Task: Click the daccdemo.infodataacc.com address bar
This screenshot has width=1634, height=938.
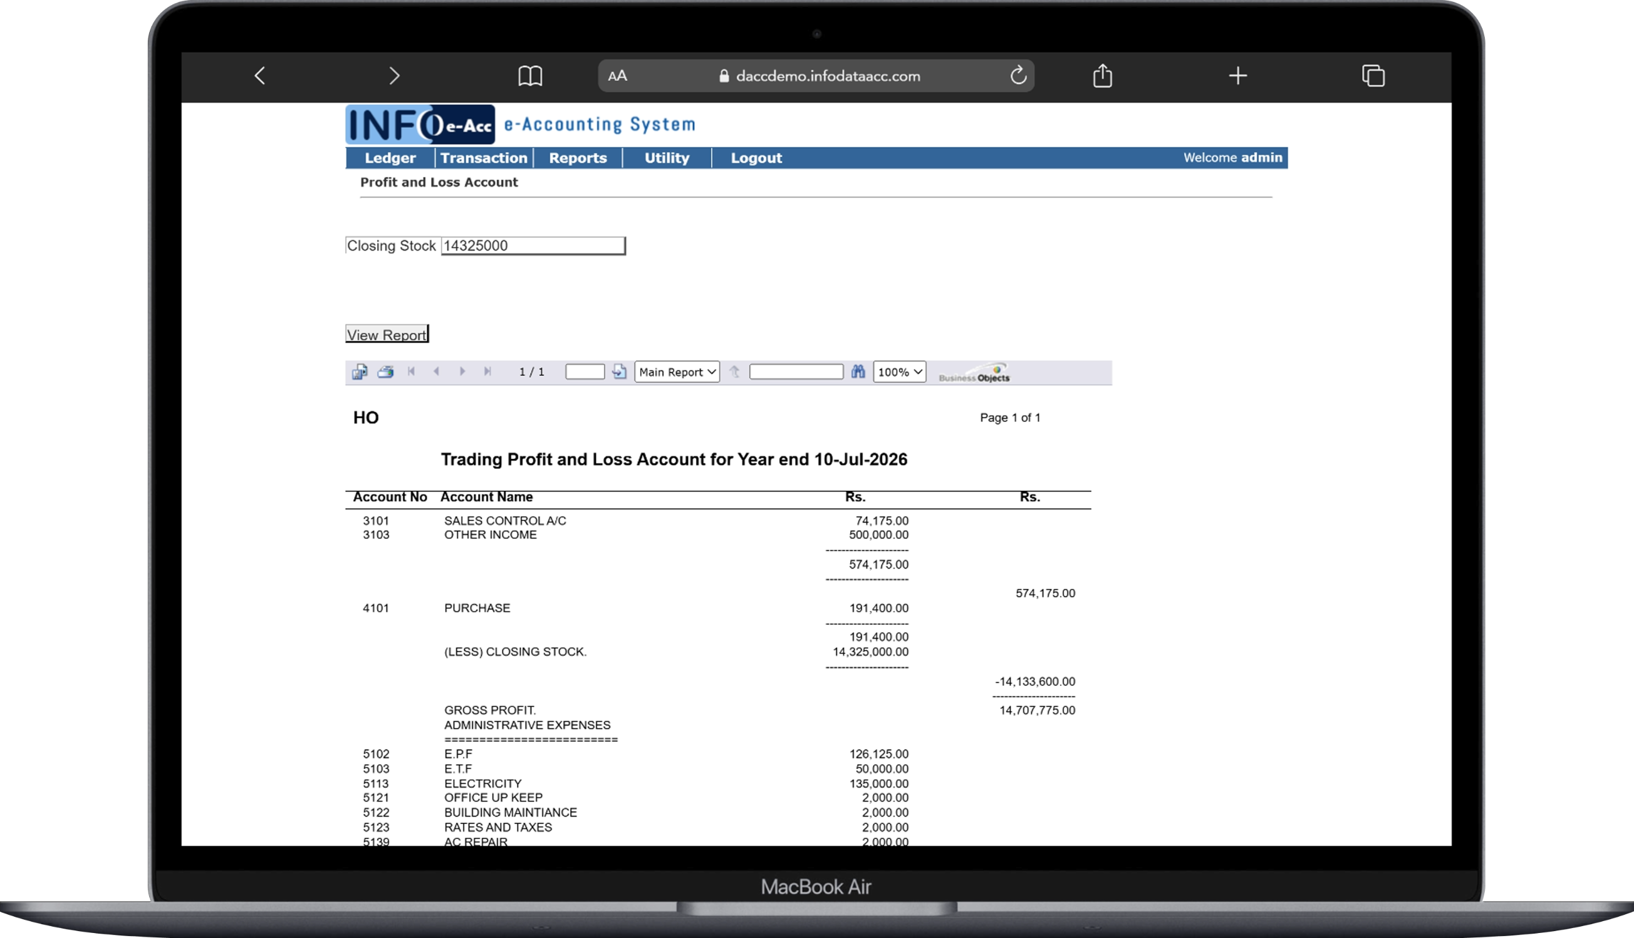Action: [x=816, y=76]
